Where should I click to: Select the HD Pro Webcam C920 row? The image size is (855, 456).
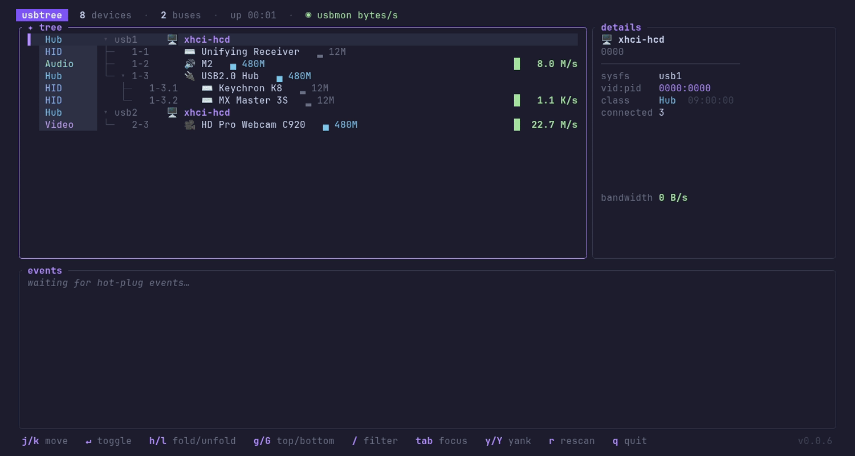[x=303, y=124]
